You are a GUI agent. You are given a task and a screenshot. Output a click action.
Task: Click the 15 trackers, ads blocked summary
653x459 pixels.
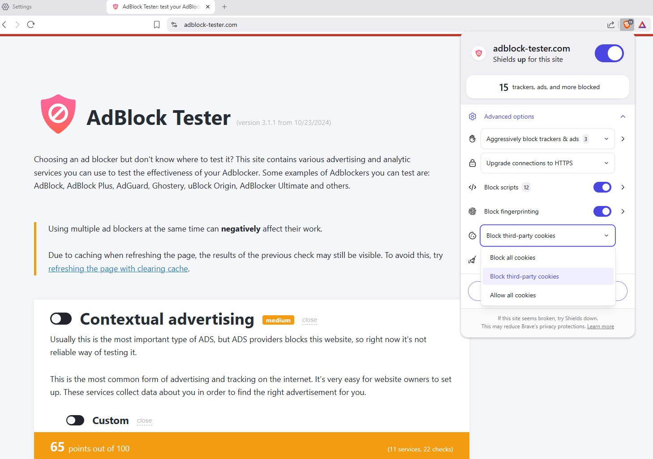[x=547, y=87]
